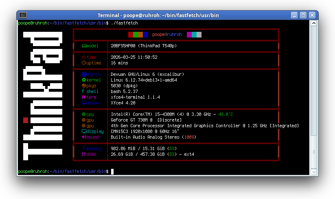Click the gray color block
This screenshot has height=199, width=335.
point(199,35)
